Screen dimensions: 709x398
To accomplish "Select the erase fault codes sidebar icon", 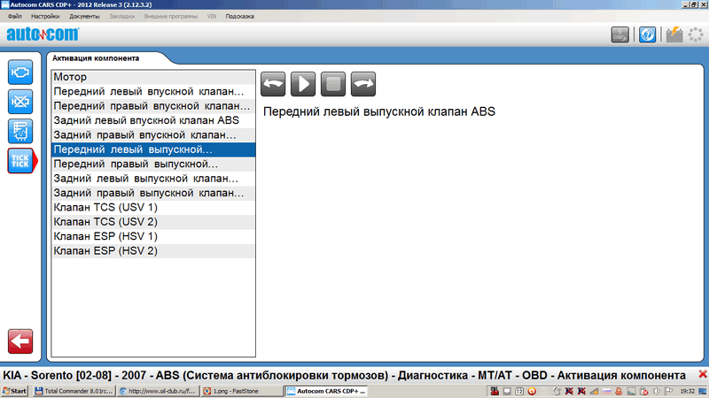I will coord(20,102).
